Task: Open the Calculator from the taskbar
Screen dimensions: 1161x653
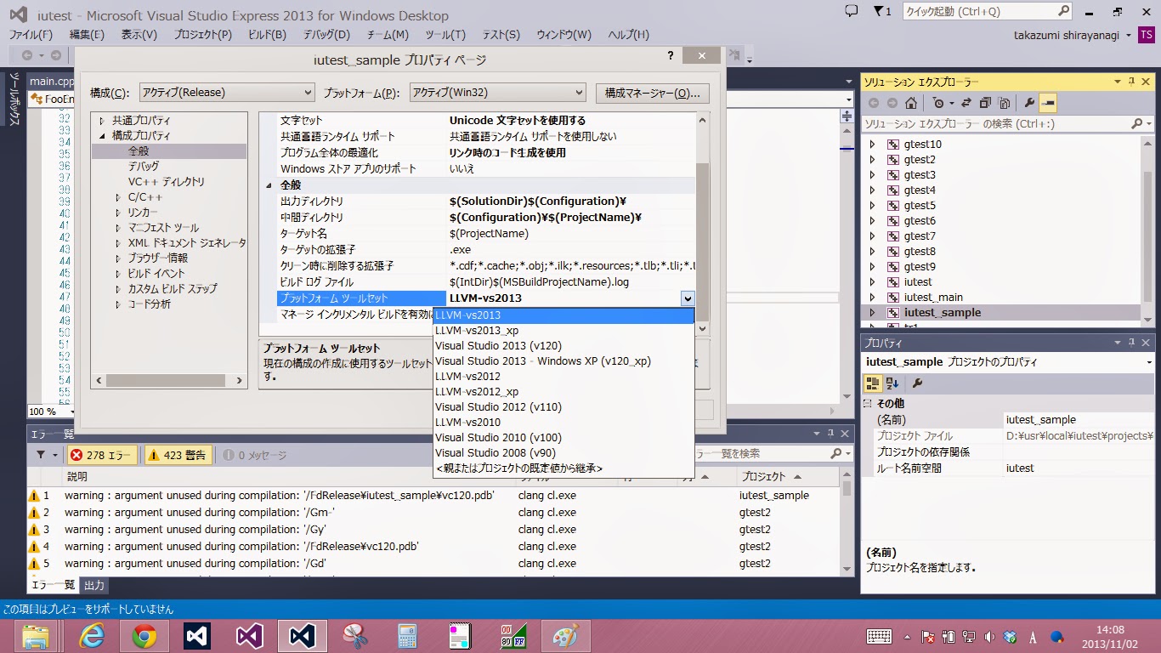Action: click(406, 635)
